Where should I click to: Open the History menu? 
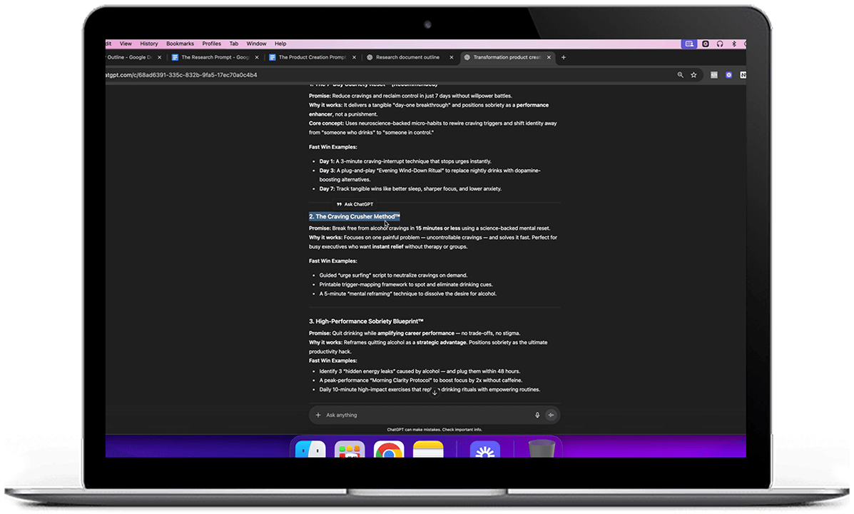(x=149, y=44)
